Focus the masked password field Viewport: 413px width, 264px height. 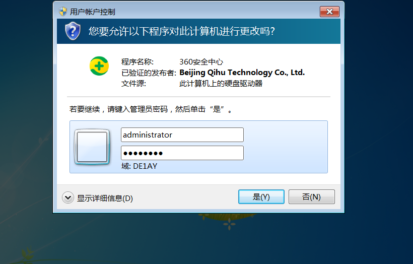182,153
